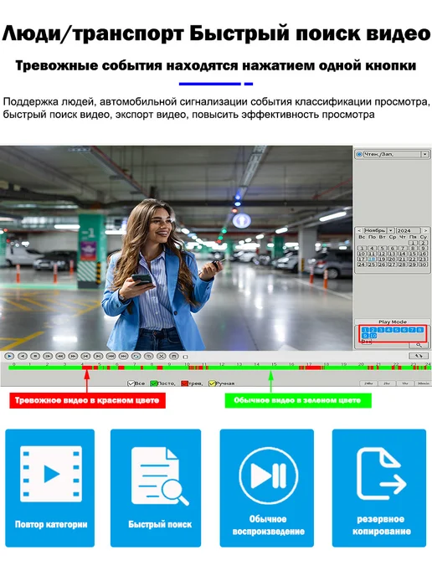432x576 pixels.
Task: Set timeline zoom to 24hr
Action: click(x=368, y=383)
